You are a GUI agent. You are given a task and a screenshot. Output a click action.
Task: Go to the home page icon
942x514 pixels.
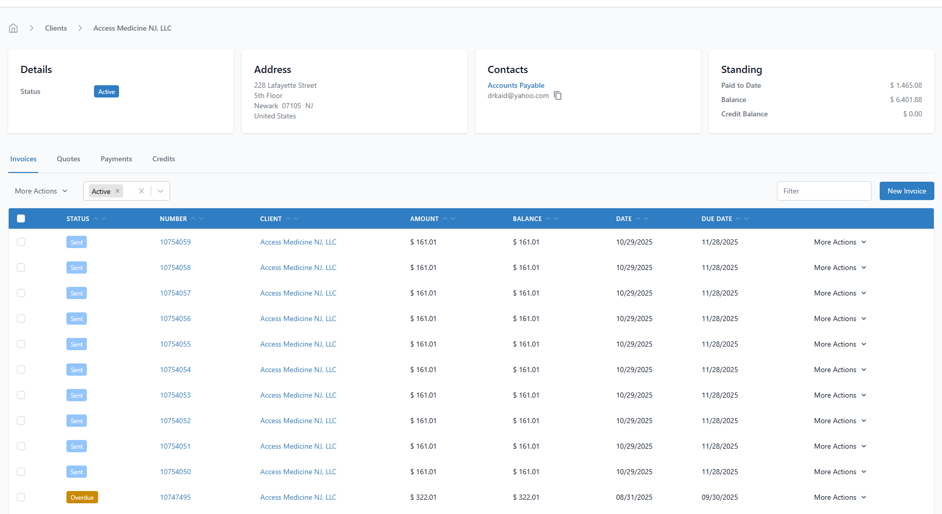click(x=13, y=28)
